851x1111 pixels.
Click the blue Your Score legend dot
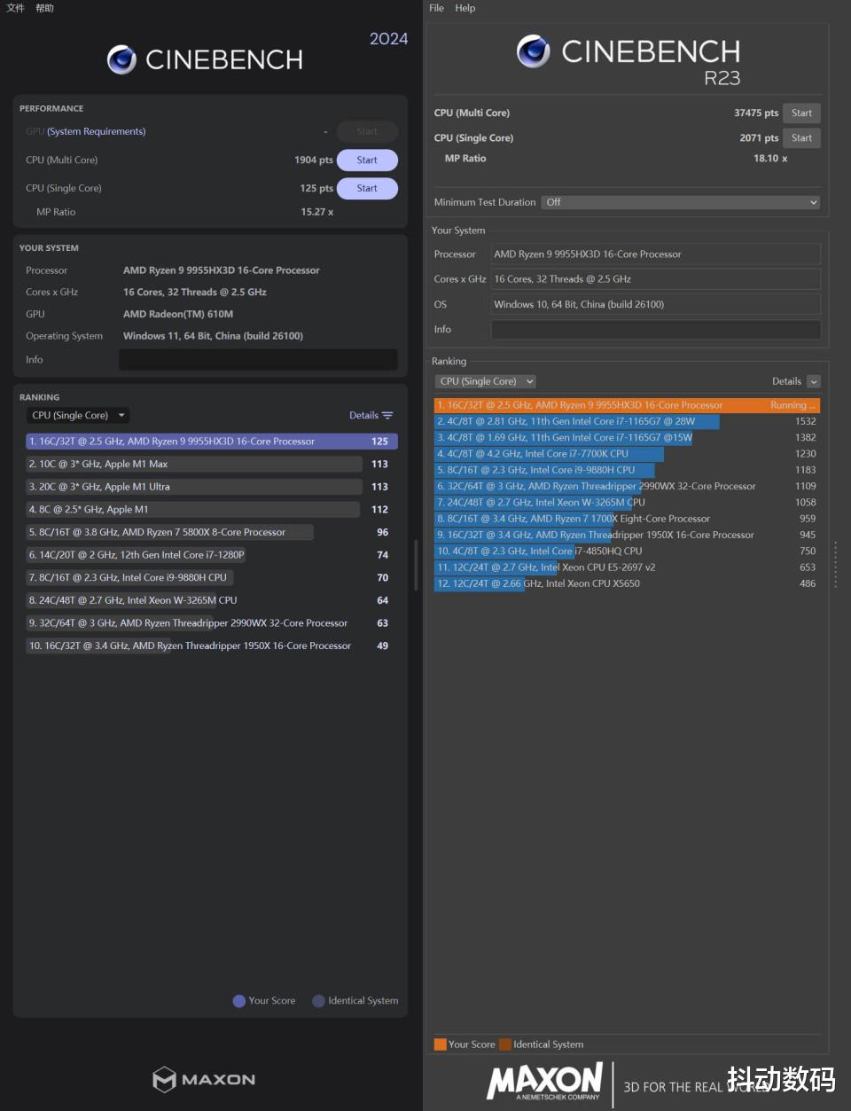pyautogui.click(x=238, y=1001)
